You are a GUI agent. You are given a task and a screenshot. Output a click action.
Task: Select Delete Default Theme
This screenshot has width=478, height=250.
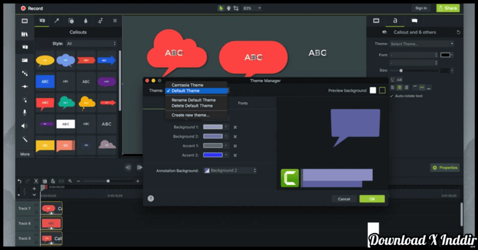197,106
